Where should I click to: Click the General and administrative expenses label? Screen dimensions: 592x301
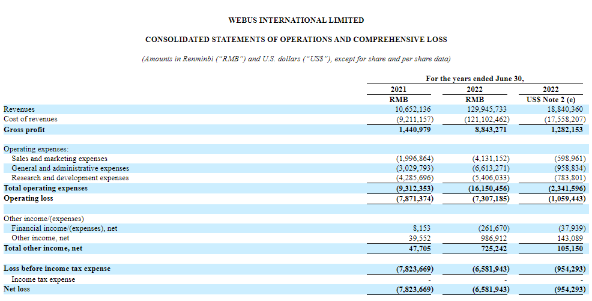pyautogui.click(x=70, y=168)
